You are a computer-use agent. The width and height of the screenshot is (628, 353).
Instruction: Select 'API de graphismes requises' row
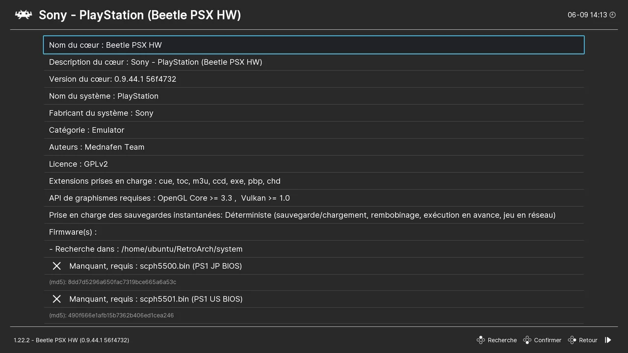click(314, 198)
